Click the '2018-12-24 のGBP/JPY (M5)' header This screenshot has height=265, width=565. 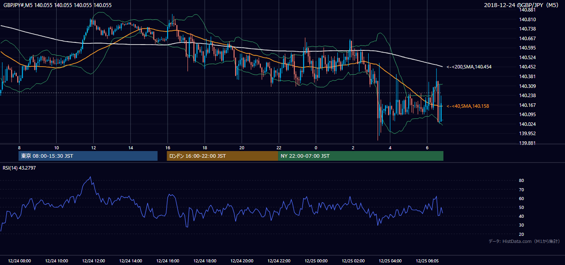(521, 5)
